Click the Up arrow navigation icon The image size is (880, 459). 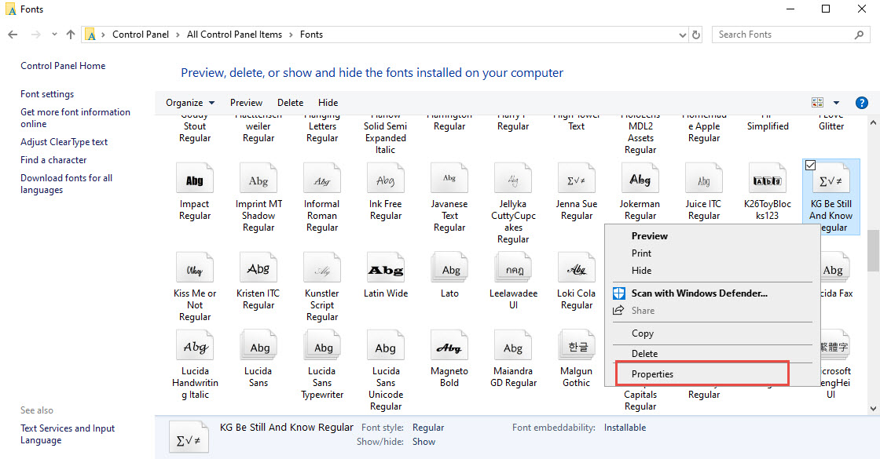(71, 35)
